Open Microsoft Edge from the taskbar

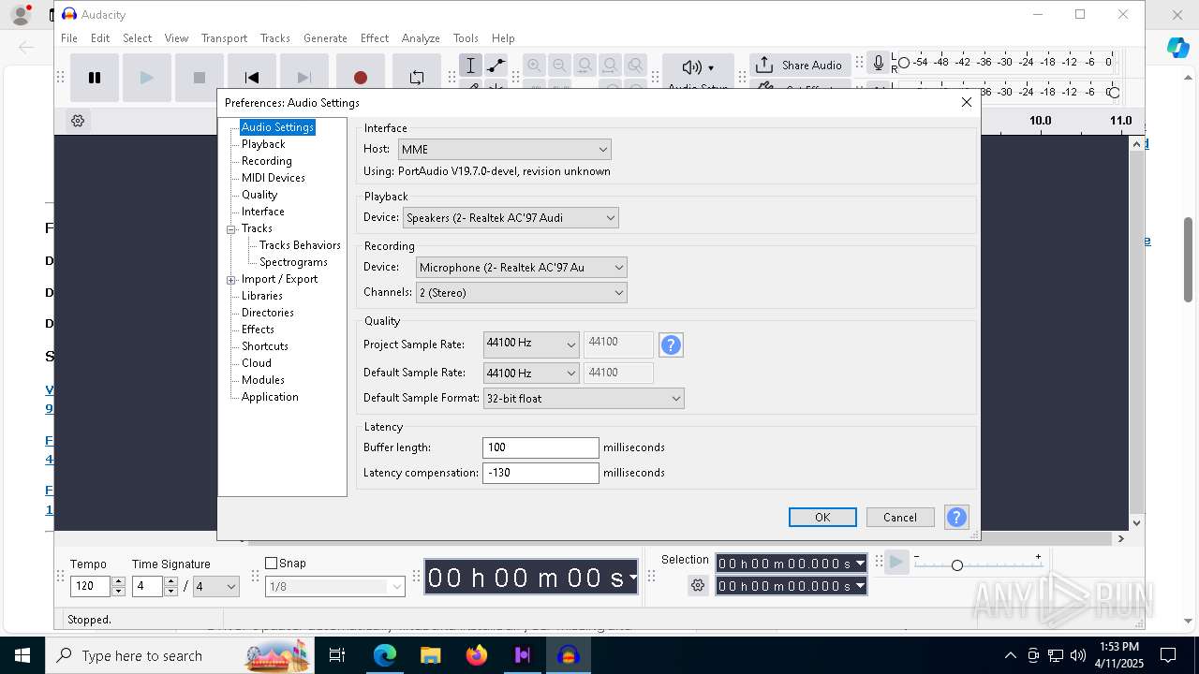tap(385, 655)
